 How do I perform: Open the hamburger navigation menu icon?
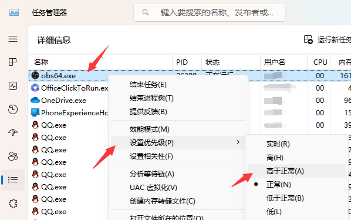(13, 39)
